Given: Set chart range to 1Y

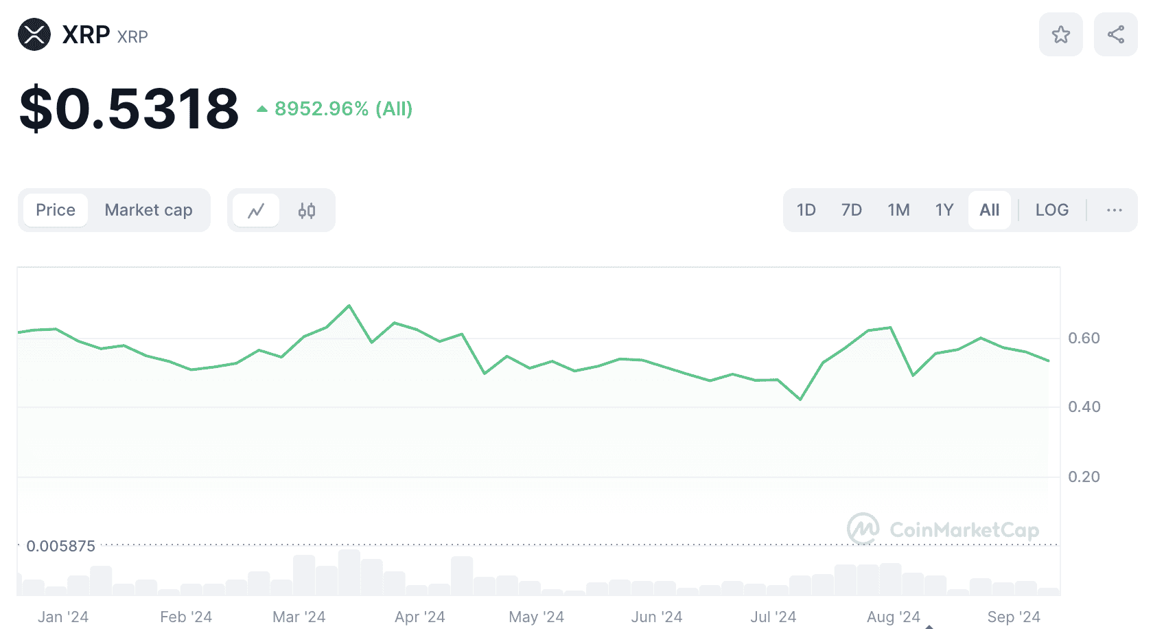Looking at the screenshot, I should coord(944,210).
